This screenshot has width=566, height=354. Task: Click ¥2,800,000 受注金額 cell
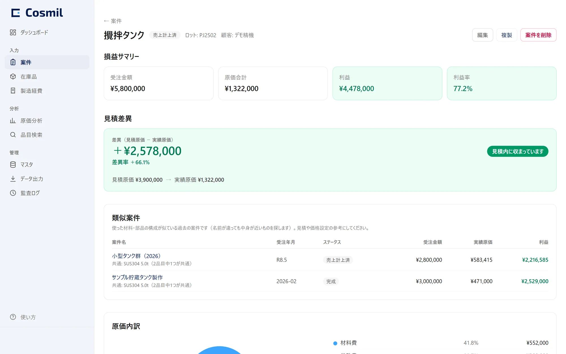click(x=429, y=260)
